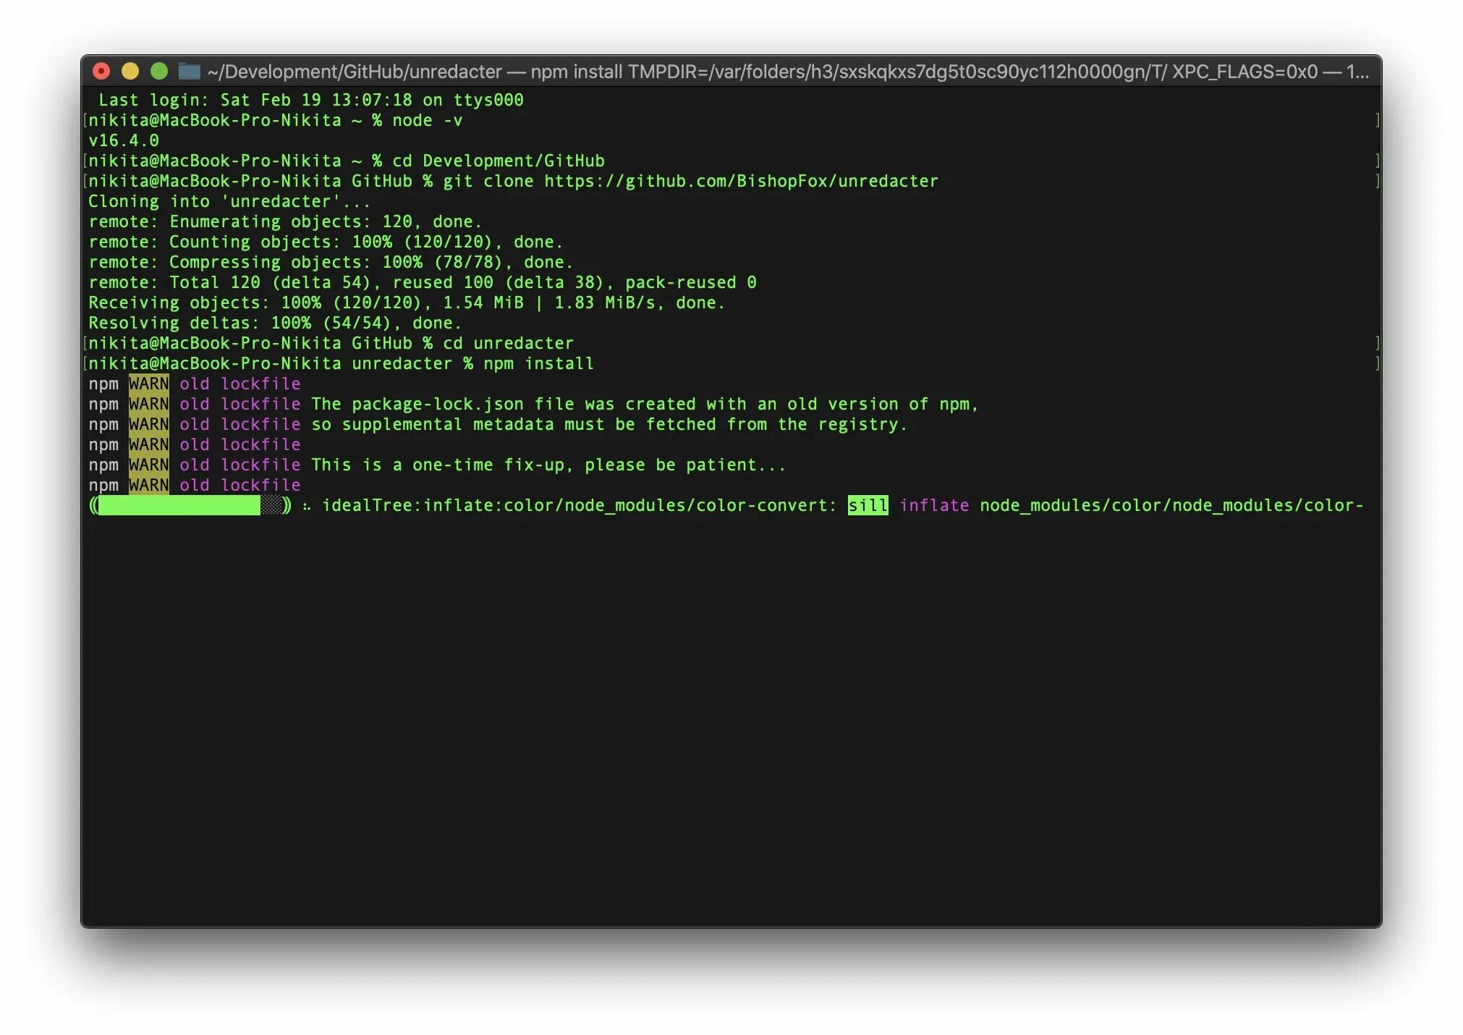Click the folder proxy icon in title bar
Screen dimensions: 1463x1035
click(x=189, y=71)
